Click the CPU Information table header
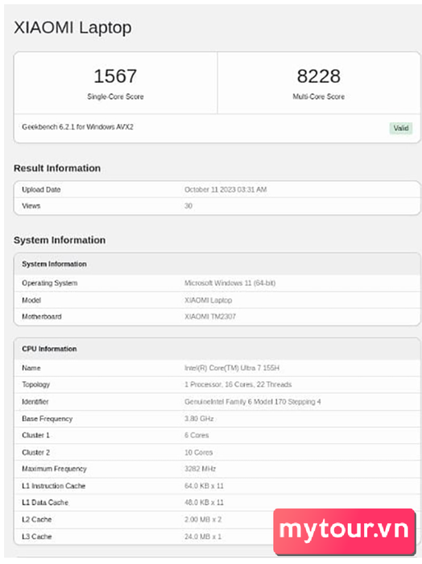Viewport: 422px width, 564px height. 49,349
